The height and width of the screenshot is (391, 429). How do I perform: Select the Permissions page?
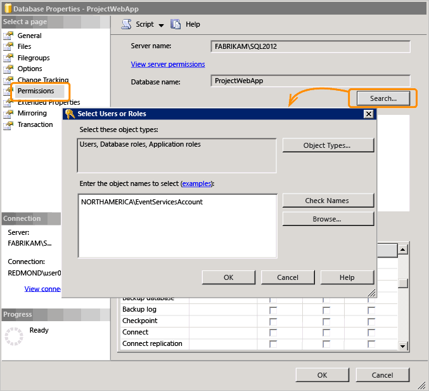[x=36, y=91]
